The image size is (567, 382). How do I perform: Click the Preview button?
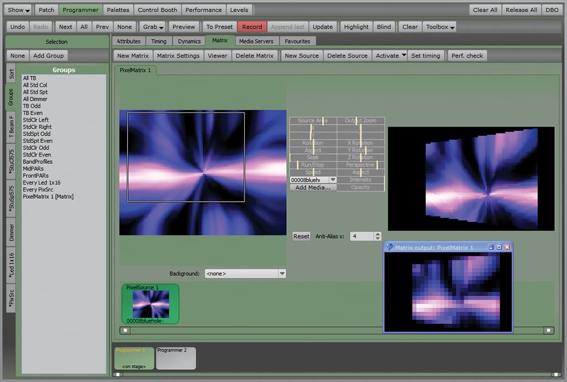pyautogui.click(x=184, y=27)
